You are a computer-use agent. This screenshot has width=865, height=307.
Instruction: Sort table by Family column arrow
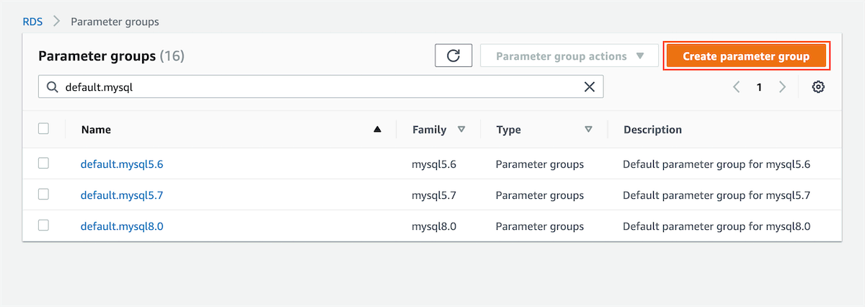[x=461, y=130]
